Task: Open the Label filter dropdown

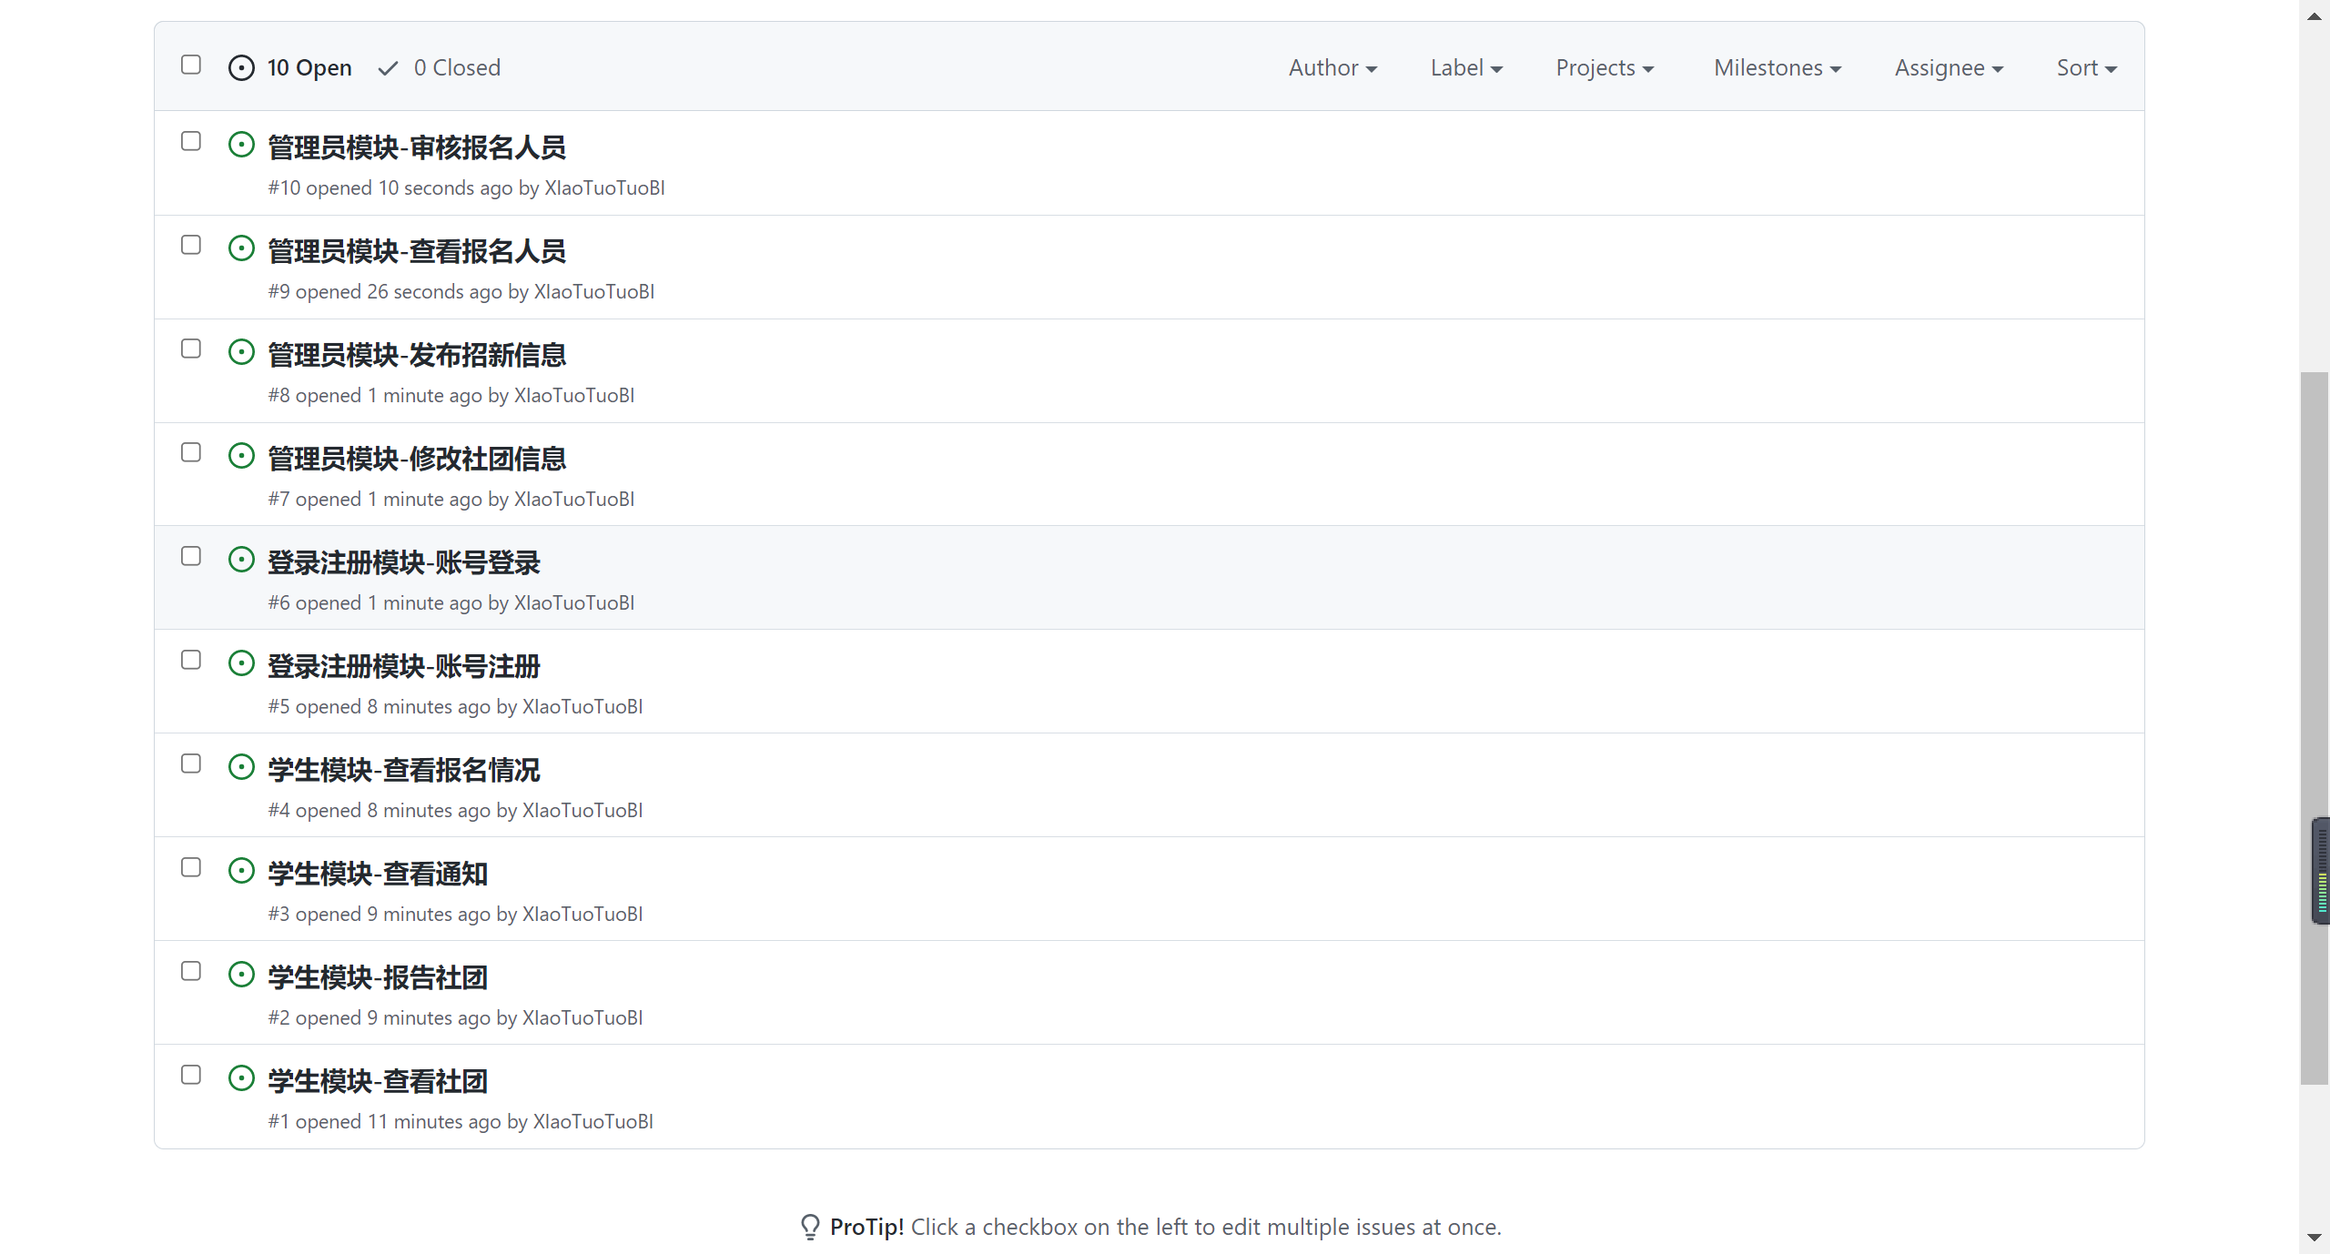Action: [x=1466, y=68]
